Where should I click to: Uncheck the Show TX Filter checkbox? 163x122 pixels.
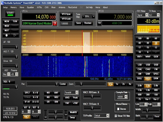click(x=116, y=116)
